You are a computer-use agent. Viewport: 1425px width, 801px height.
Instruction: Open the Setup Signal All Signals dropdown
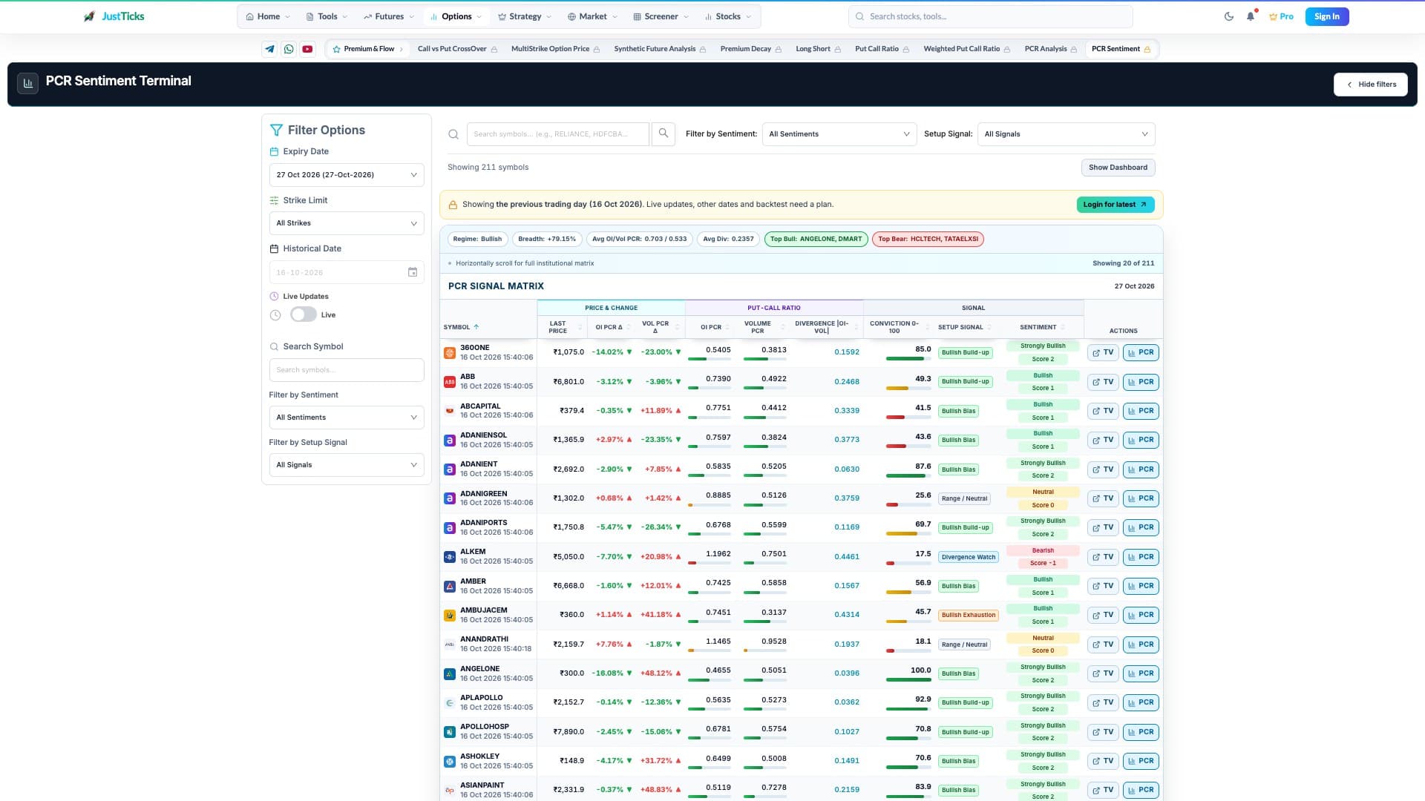[1066, 134]
